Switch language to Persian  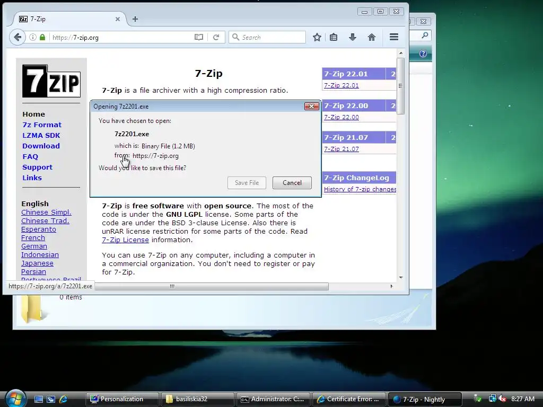point(33,272)
